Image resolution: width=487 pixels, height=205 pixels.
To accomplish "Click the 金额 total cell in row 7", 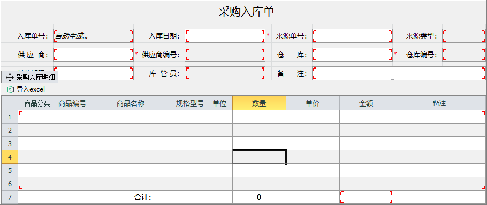I will (x=366, y=197).
